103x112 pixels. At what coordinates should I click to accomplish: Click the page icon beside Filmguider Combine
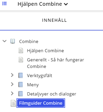pyautogui.click(x=13, y=103)
